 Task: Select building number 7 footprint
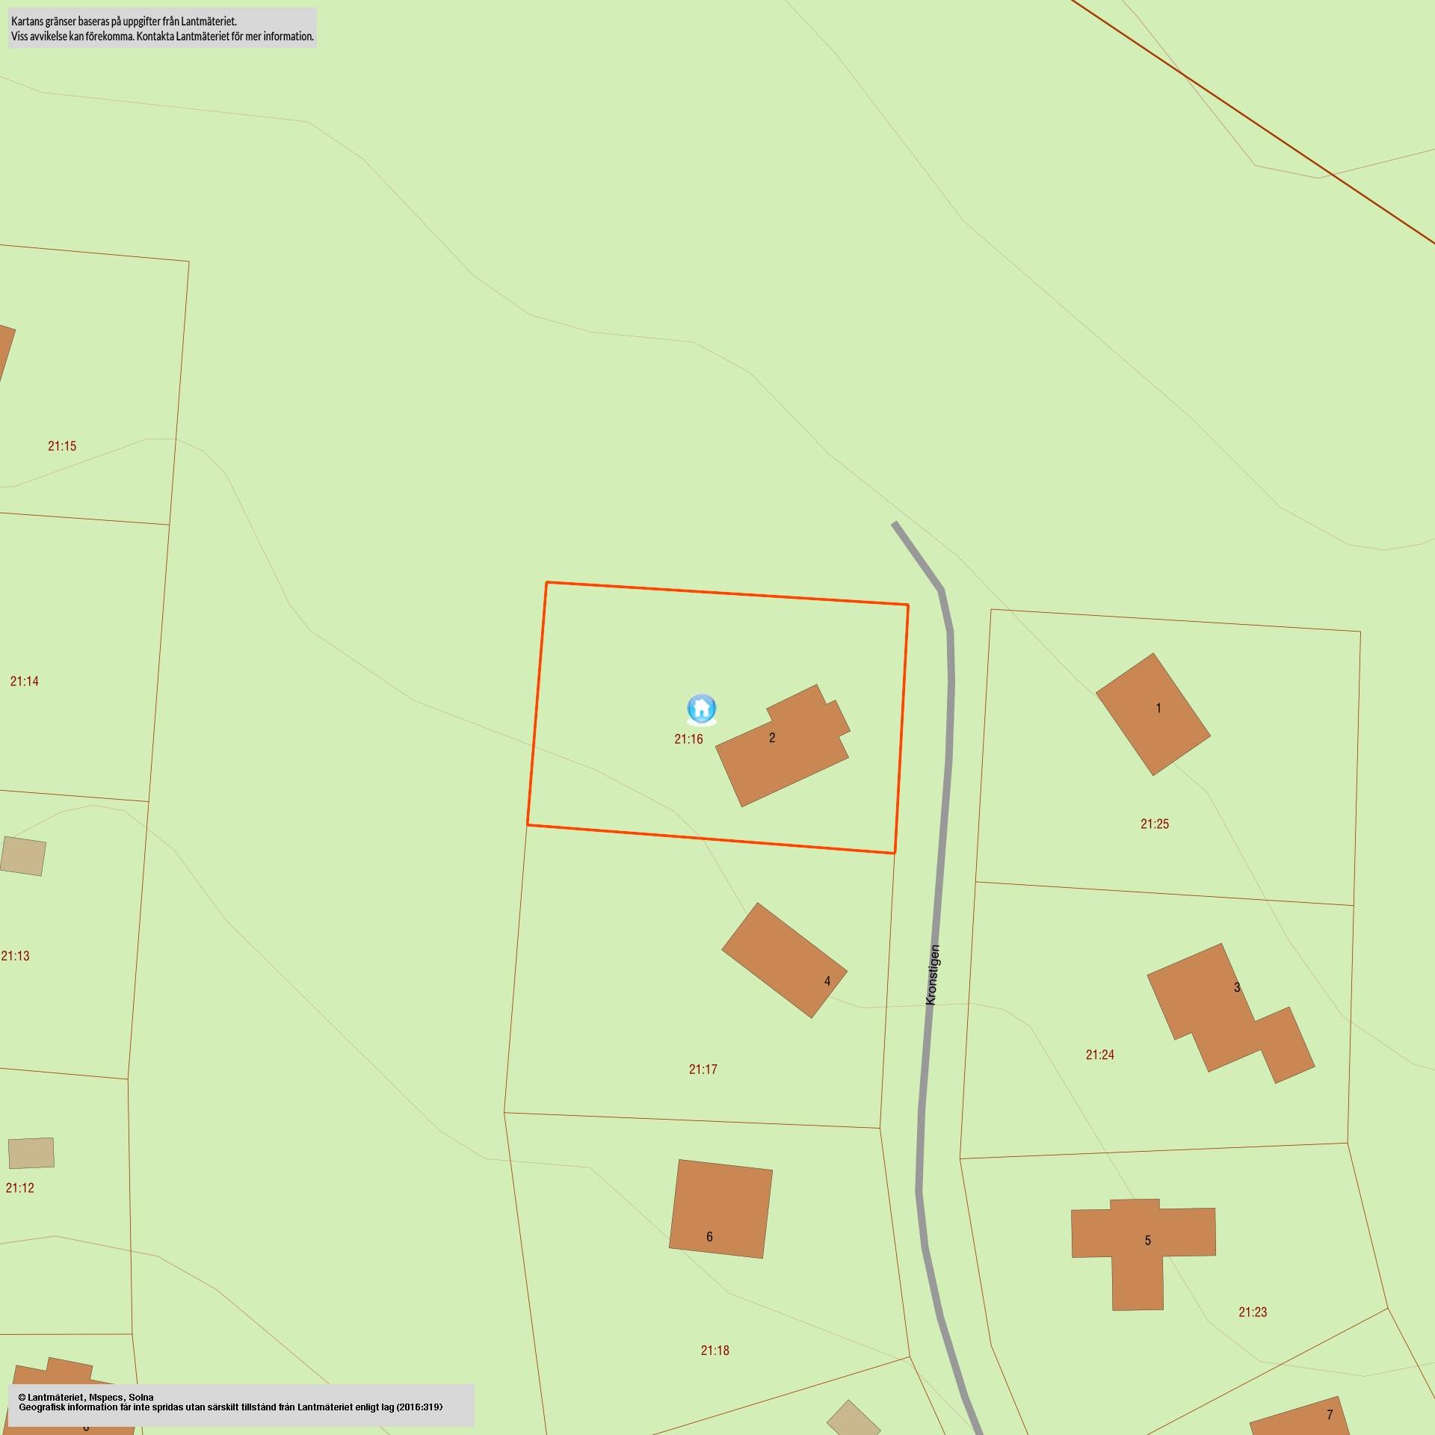coord(1301,1417)
